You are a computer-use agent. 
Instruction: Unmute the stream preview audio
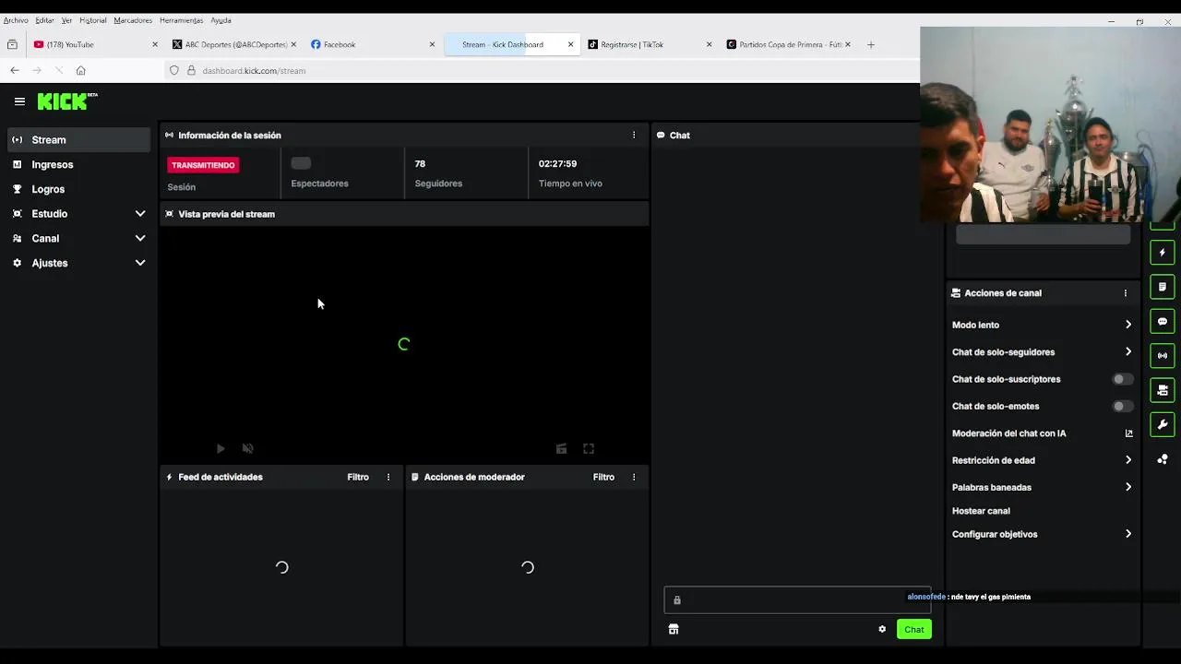click(x=247, y=448)
